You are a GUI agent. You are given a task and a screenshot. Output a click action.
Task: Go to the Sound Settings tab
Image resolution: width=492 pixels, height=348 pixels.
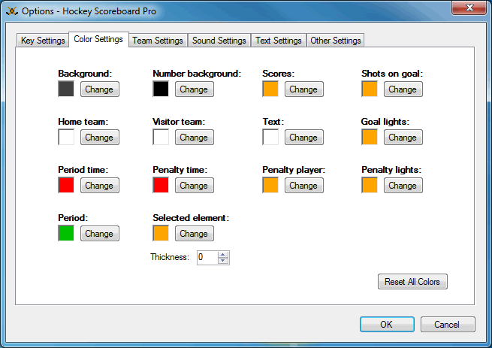click(219, 40)
